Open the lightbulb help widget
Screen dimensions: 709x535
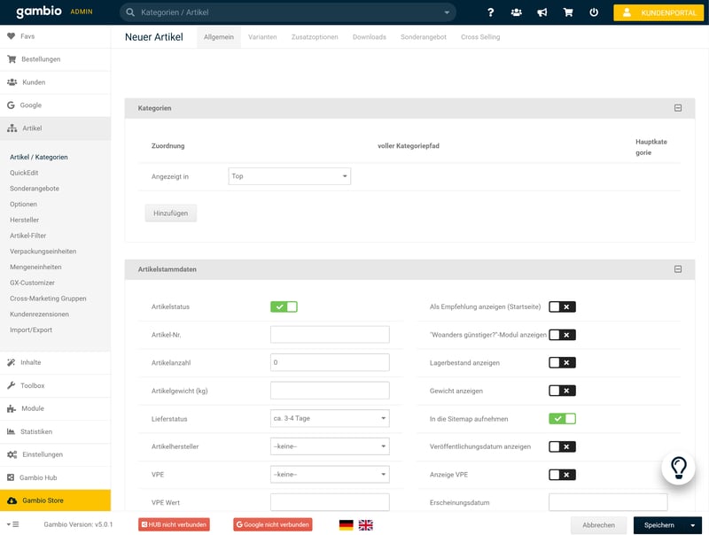678,467
